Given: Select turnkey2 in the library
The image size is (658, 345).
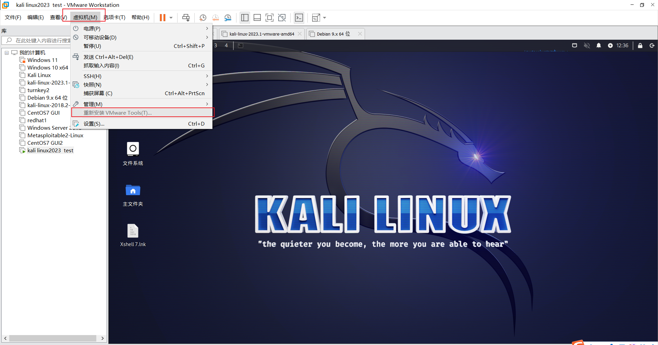Looking at the screenshot, I should point(38,90).
